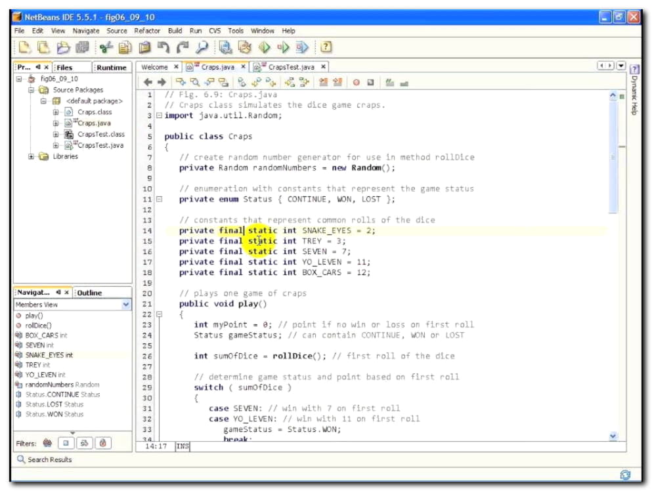Open the editor tabs list dropdown arrow
Image resolution: width=652 pixels, height=491 pixels.
click(x=621, y=66)
